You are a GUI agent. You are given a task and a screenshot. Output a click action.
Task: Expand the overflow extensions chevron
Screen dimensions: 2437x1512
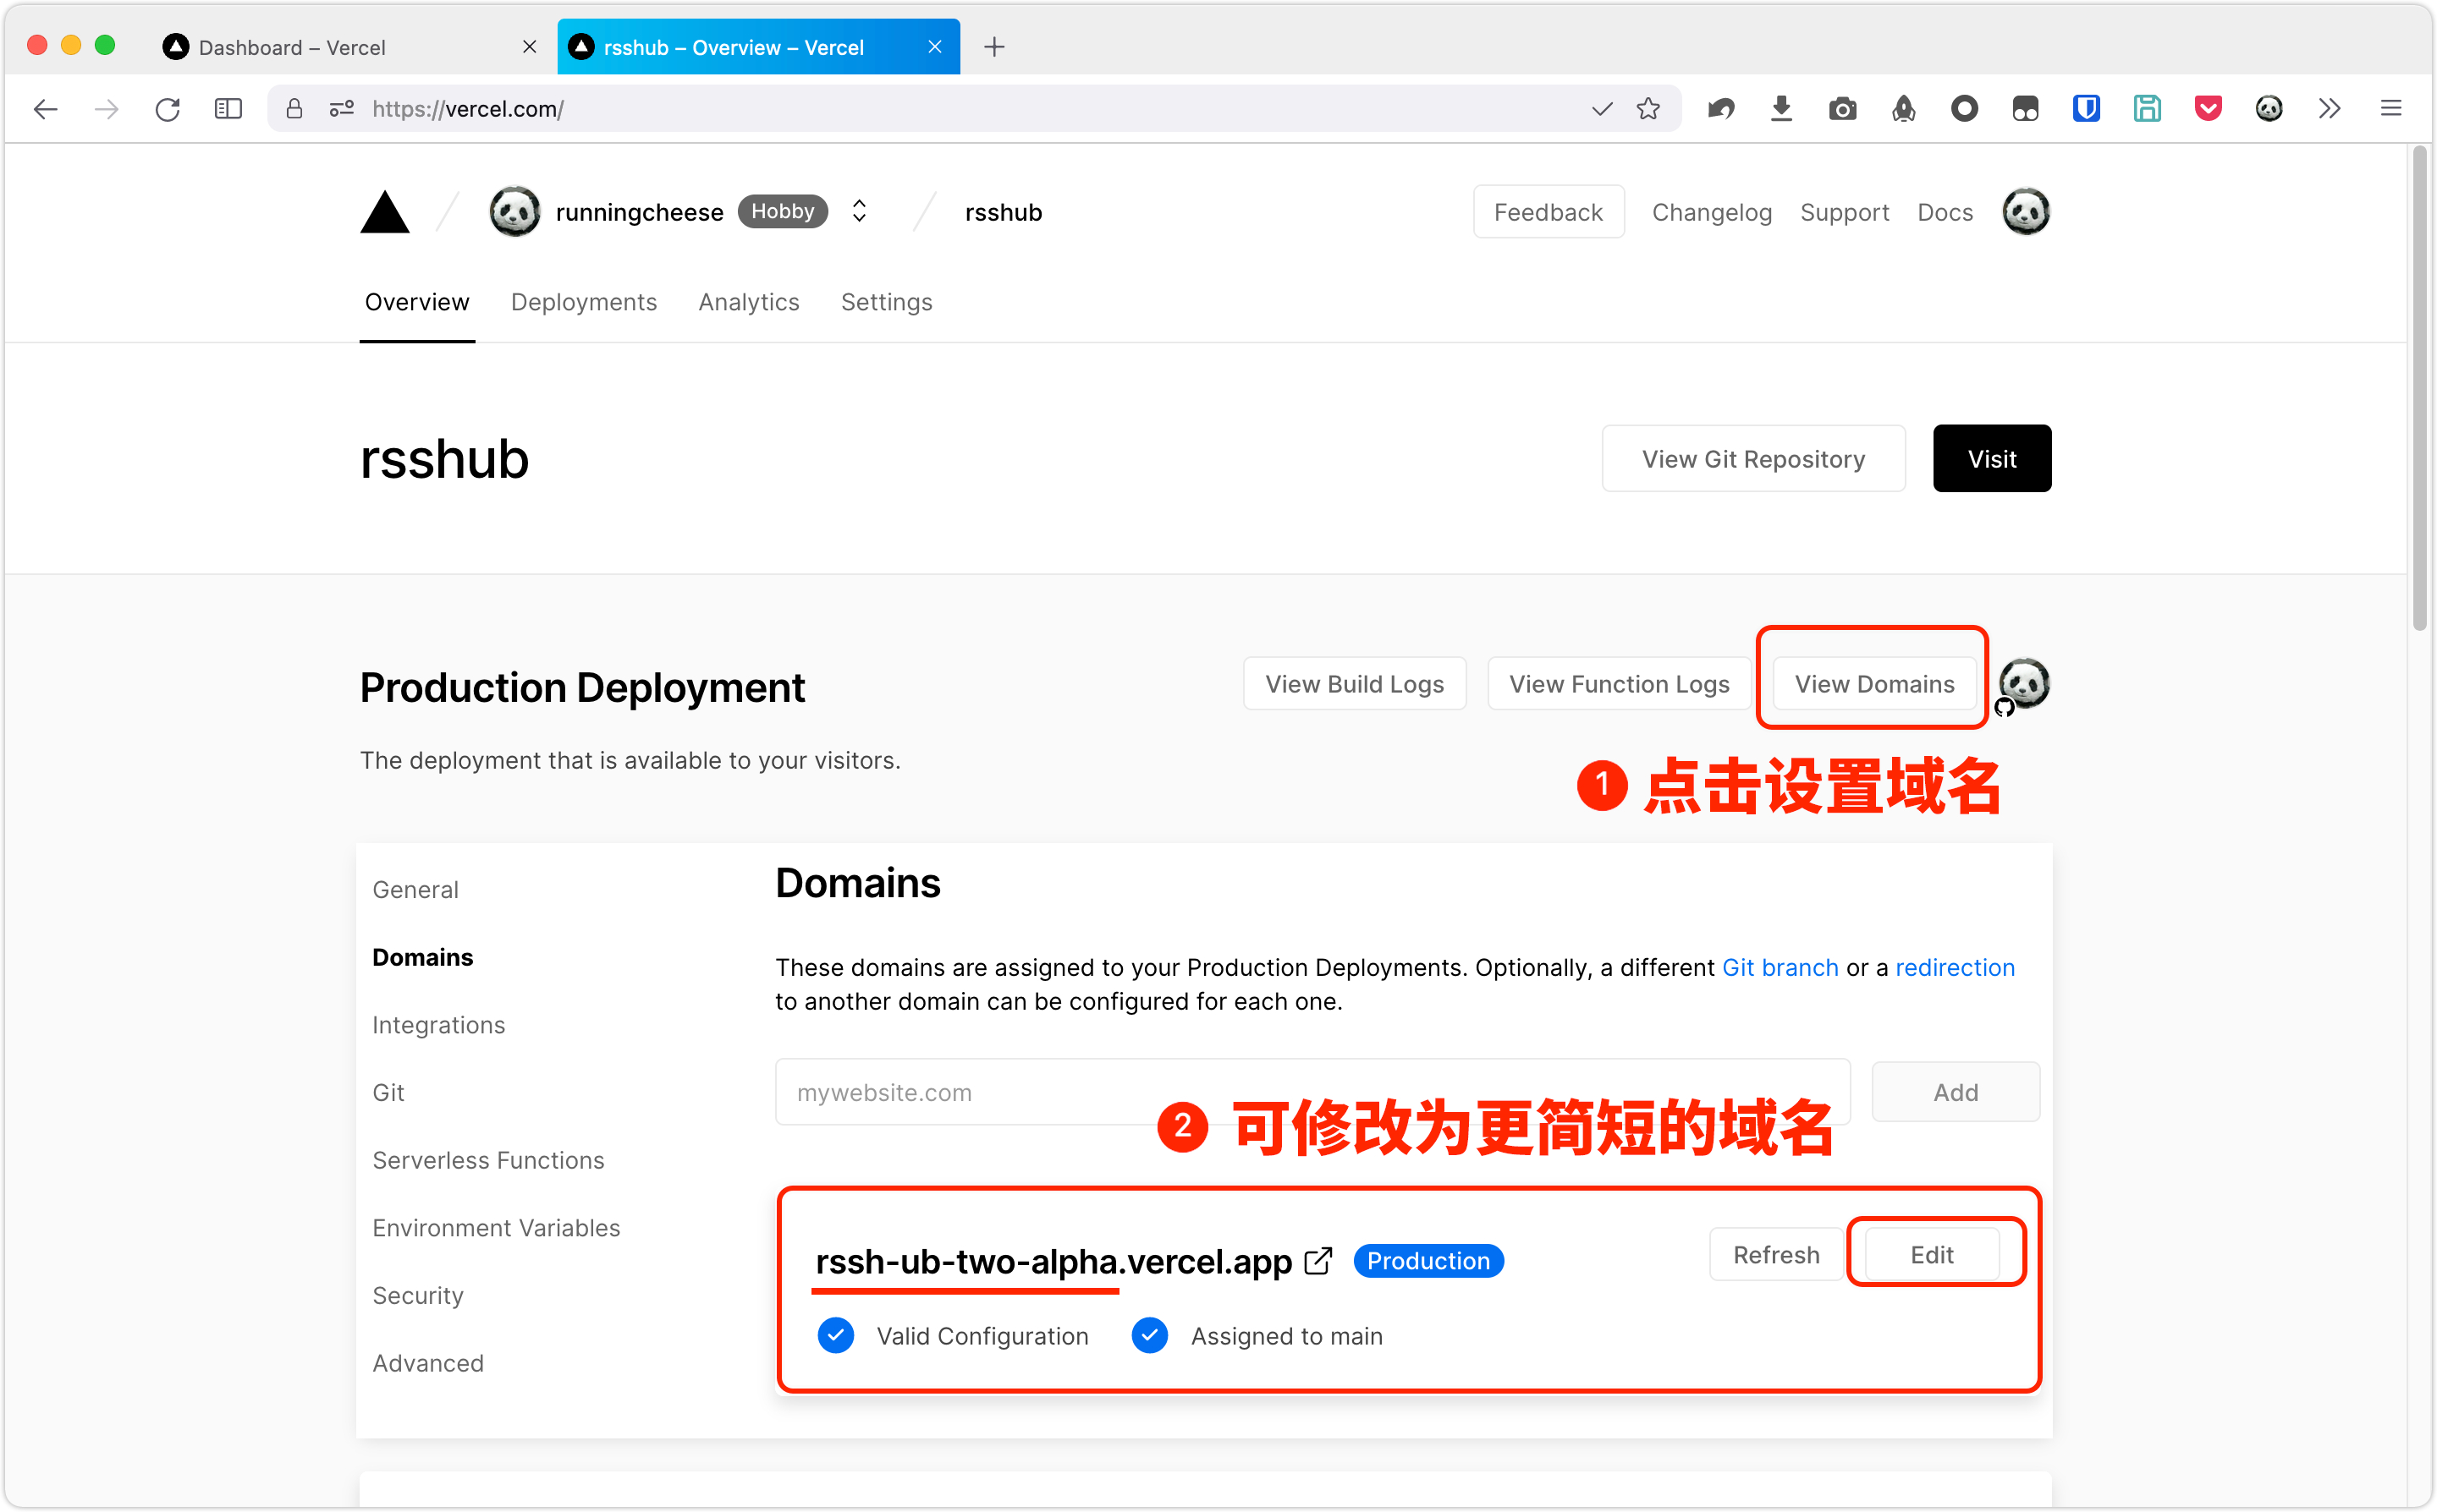tap(2329, 108)
